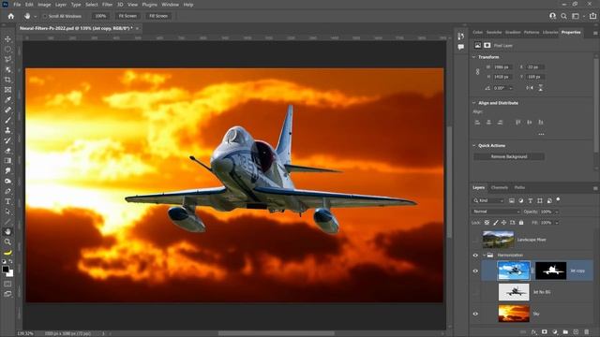The image size is (600, 337).
Task: Select the History Brush tool
Action: [x=7, y=140]
